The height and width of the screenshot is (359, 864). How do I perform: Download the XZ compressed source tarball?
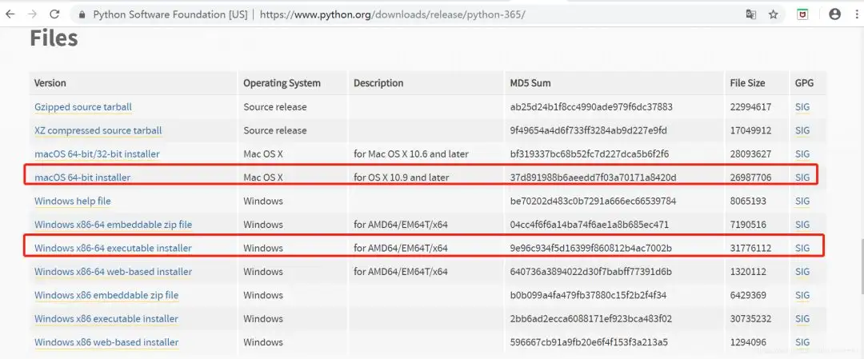coord(98,130)
